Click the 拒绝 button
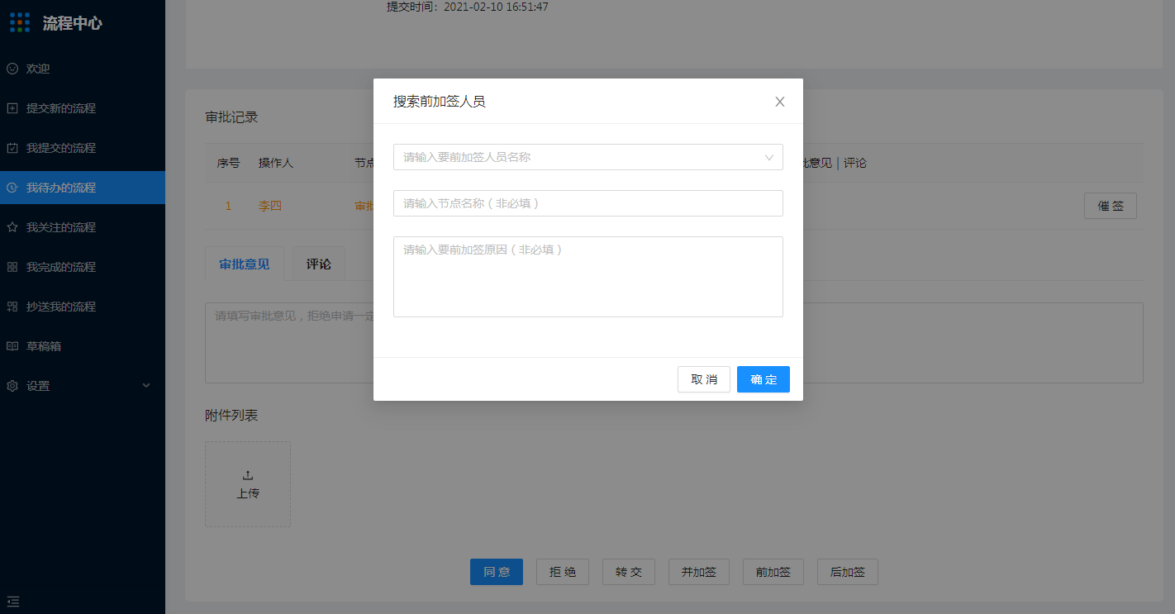 (x=563, y=572)
